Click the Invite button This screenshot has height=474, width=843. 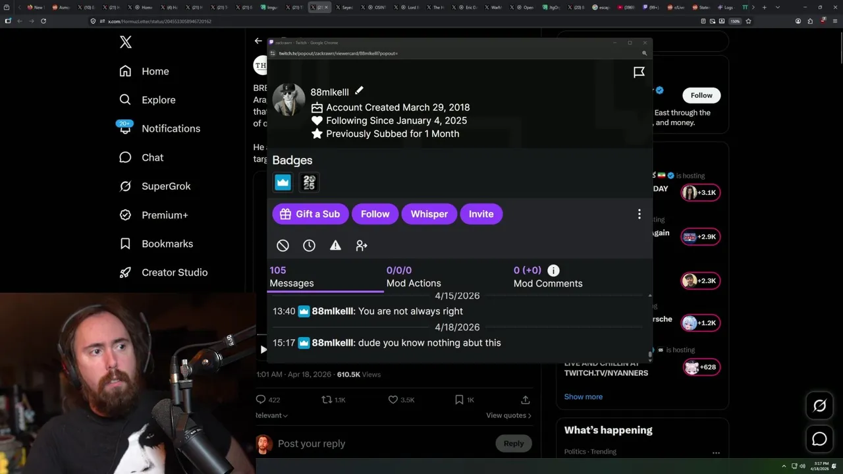tap(481, 214)
